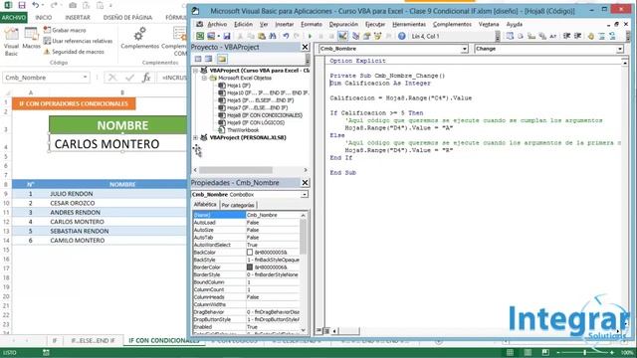The height and width of the screenshot is (358, 637).
Task: Click View Code icon in Project panel
Action: click(x=198, y=59)
